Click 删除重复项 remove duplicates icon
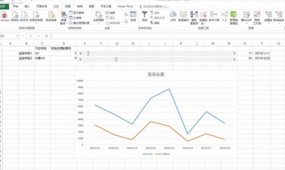Viewport: 285px width, 170px height. point(194,18)
